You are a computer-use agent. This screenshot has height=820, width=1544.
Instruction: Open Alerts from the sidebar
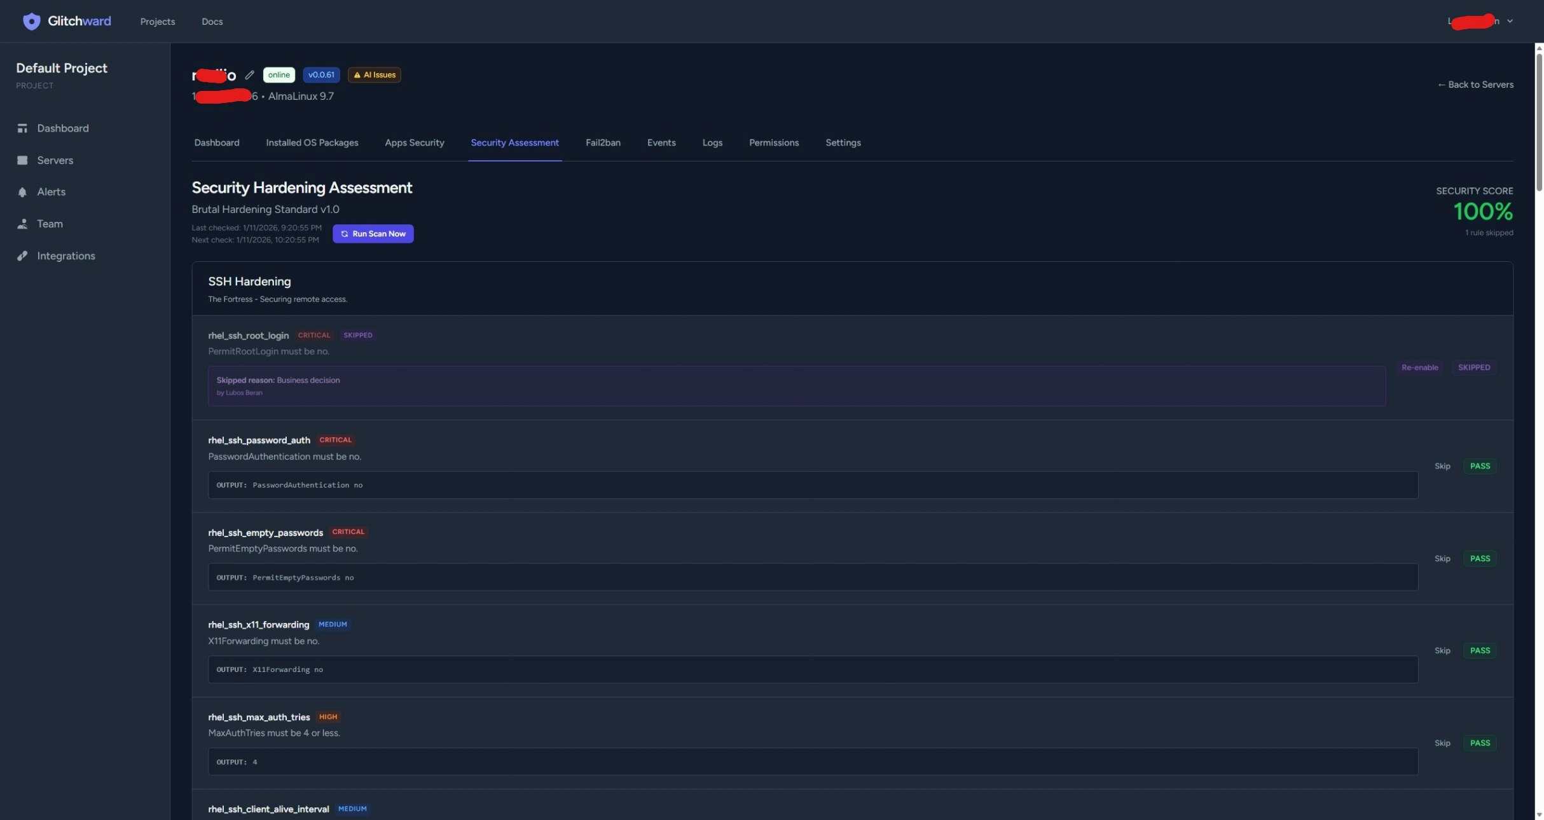(51, 192)
